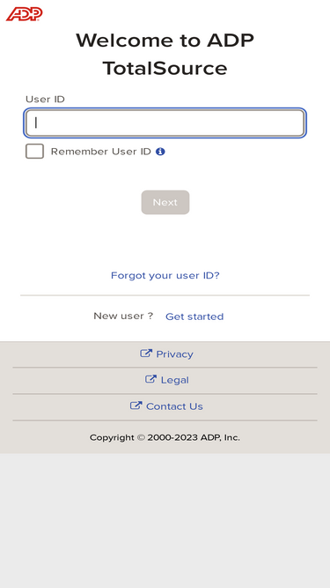Select the Get started link
The image size is (330, 588).
[194, 316]
